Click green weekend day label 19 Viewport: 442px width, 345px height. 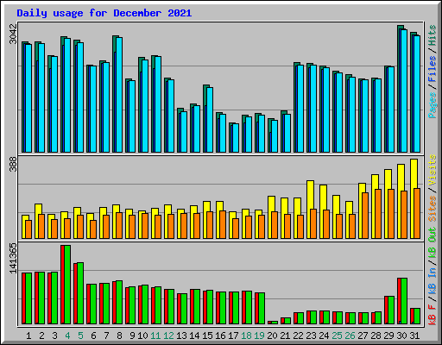(259, 336)
